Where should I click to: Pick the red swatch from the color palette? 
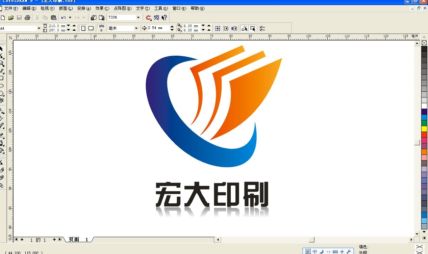[425, 134]
